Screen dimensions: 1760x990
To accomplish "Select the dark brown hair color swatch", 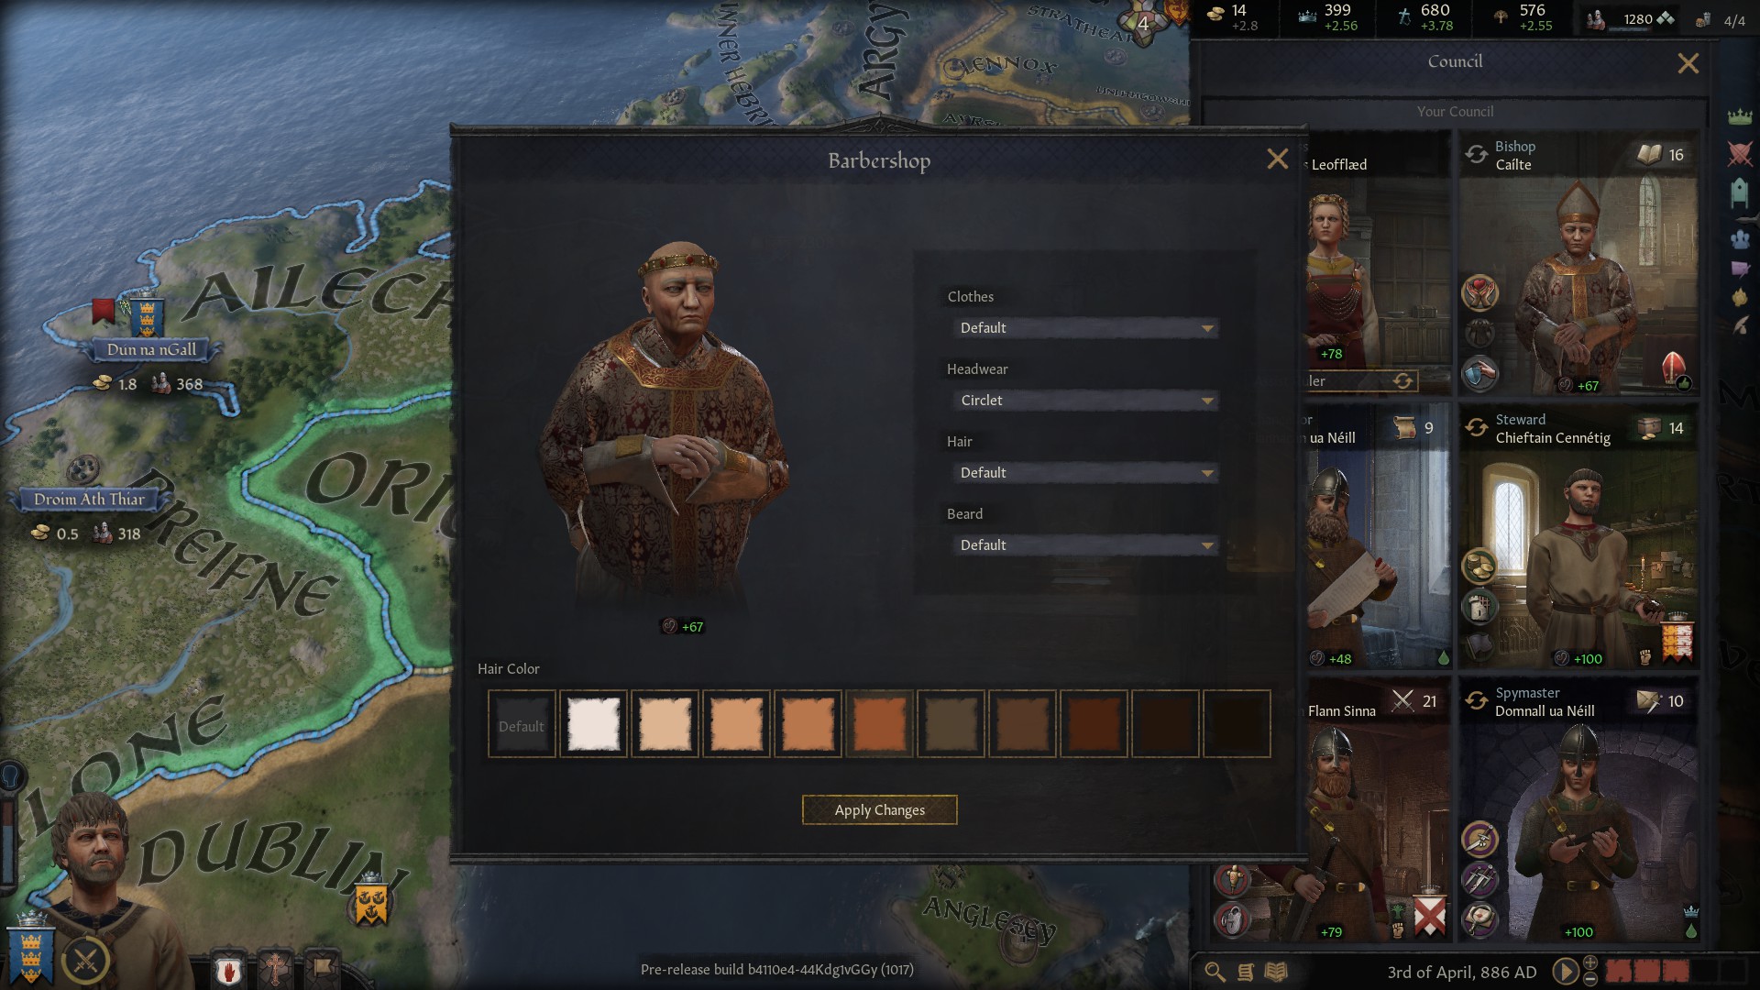I will click(x=1163, y=723).
